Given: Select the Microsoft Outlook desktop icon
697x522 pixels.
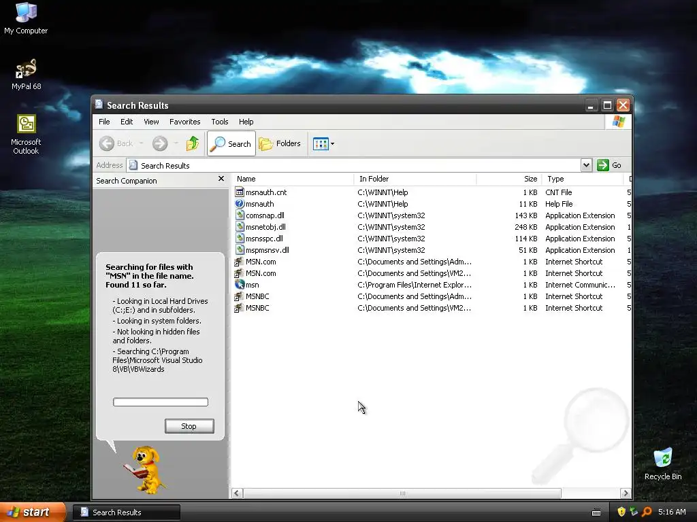Looking at the screenshot, I should point(26,135).
